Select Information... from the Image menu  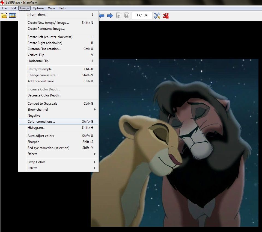(58, 14)
